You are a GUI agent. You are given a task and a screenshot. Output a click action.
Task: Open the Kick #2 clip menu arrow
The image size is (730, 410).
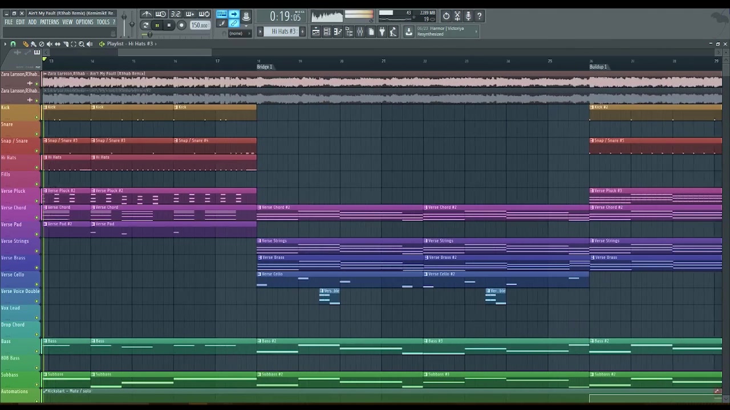coord(592,107)
